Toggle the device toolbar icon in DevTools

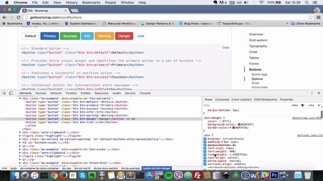(11, 93)
